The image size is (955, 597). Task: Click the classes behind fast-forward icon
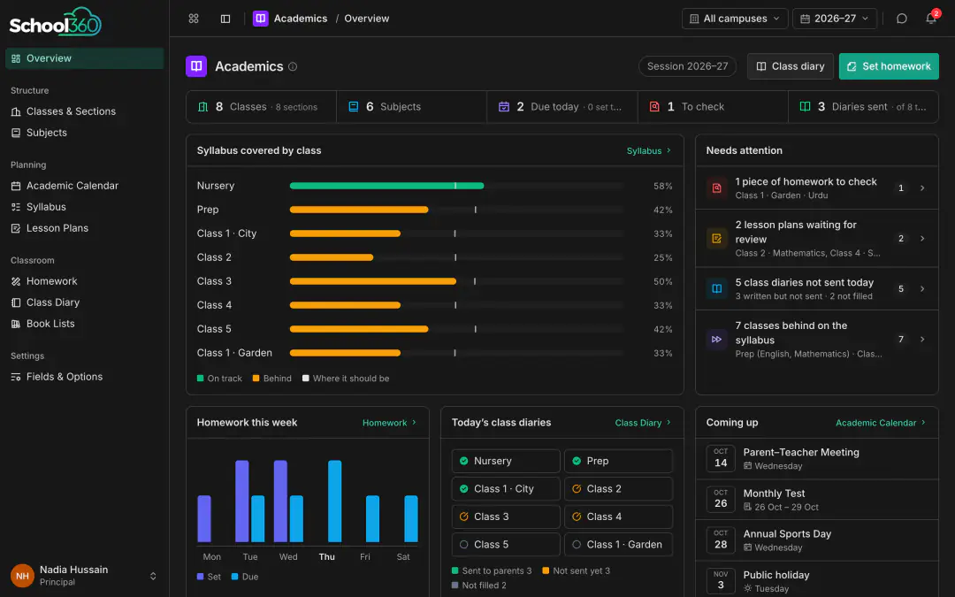tap(717, 340)
